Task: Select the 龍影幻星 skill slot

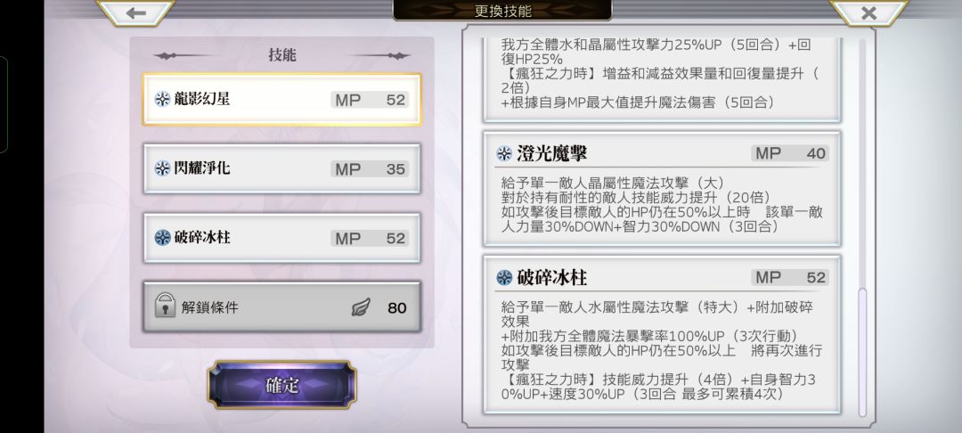Action: tap(282, 100)
